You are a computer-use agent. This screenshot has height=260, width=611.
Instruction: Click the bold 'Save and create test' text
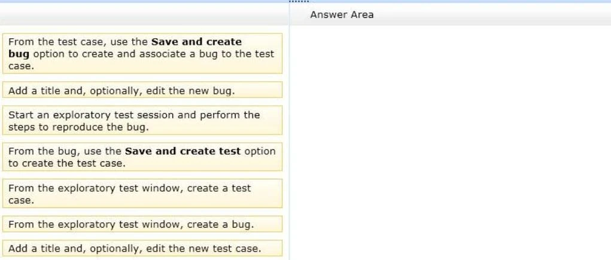183,151
